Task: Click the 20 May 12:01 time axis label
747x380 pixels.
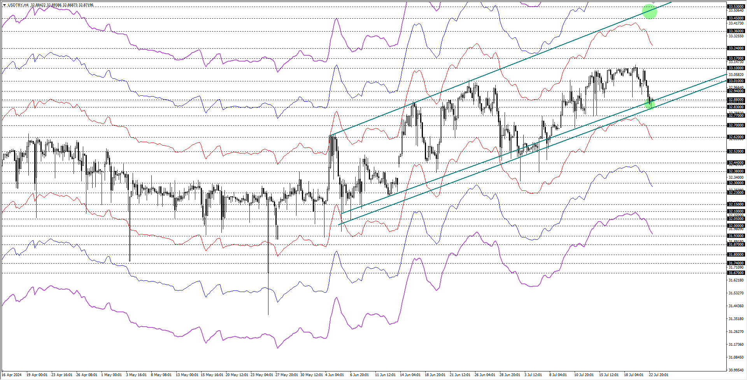Action: point(237,375)
